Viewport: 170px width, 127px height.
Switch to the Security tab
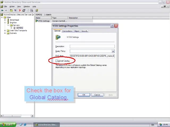click(84, 31)
